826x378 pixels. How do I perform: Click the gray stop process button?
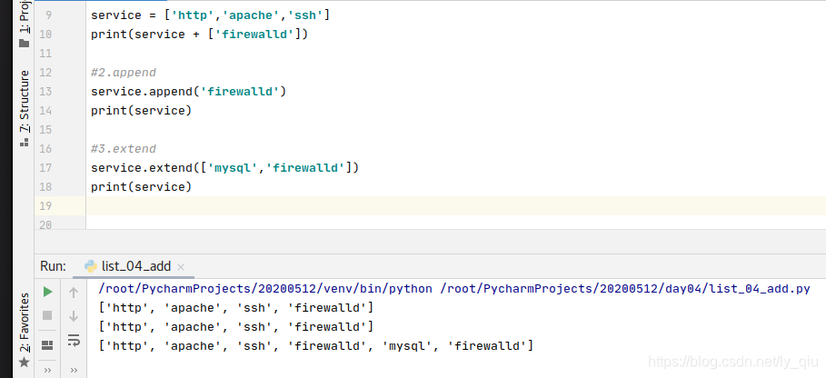(47, 315)
